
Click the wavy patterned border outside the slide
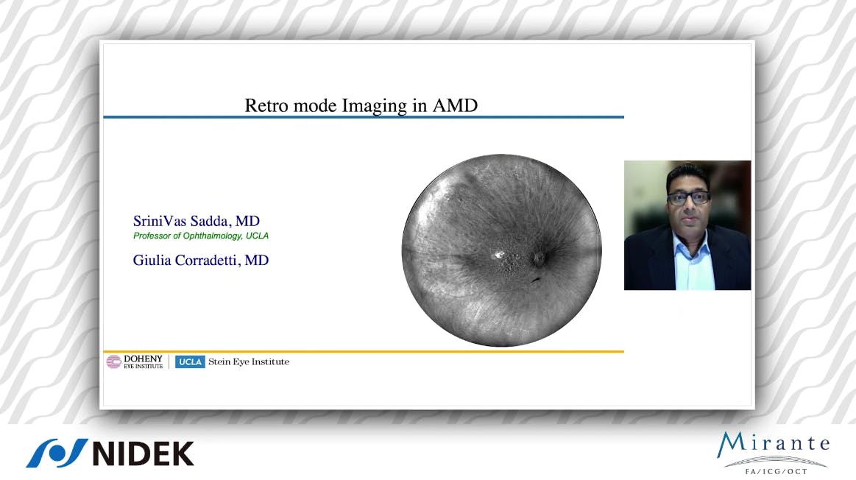point(44,221)
